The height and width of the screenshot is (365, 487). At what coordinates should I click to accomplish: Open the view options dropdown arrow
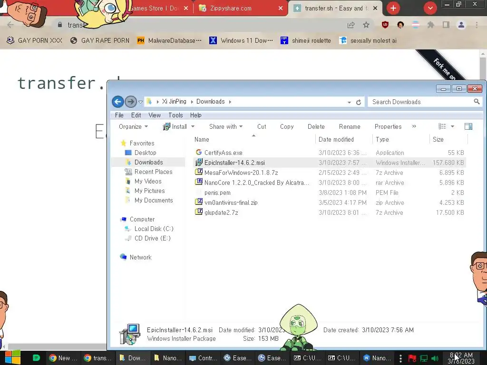453,126
